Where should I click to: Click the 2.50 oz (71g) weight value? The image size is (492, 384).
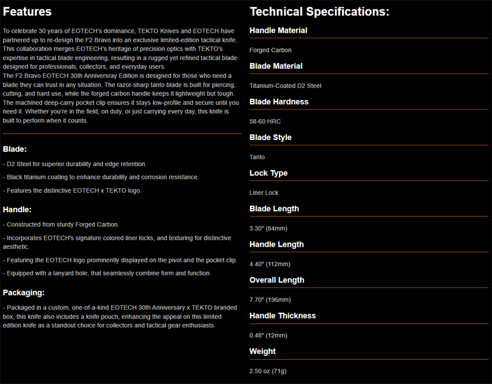(268, 371)
